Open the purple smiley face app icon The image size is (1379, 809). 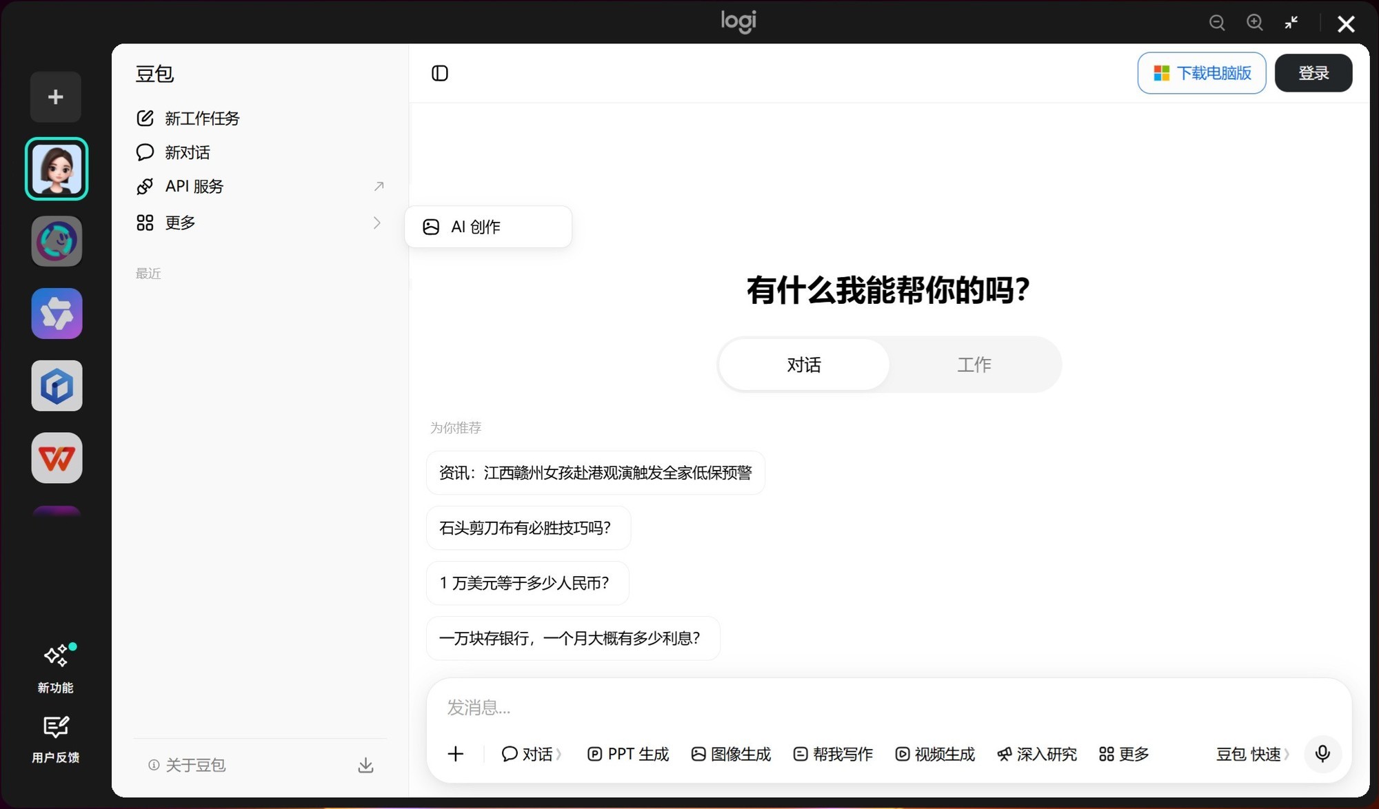[x=57, y=241]
